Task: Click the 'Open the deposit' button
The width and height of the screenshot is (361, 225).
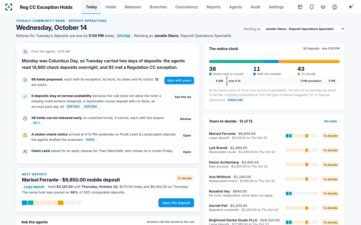Action: click(x=176, y=203)
